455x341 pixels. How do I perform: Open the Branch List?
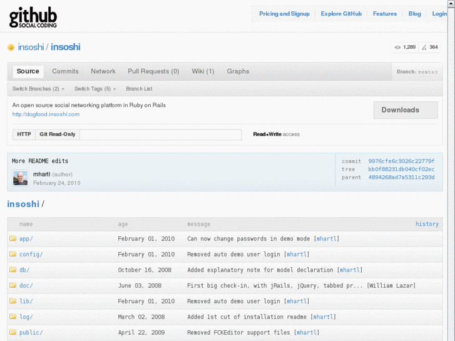(139, 89)
